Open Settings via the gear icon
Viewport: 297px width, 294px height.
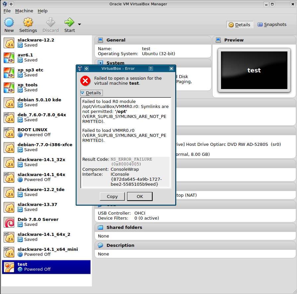(x=28, y=23)
